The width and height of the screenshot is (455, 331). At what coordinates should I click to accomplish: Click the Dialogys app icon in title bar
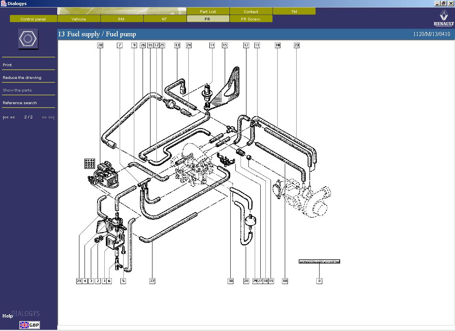(x=4, y=4)
